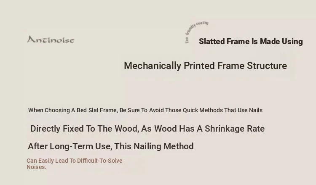Click the word Mechanically
The width and height of the screenshot is (316, 185).
tap(153, 66)
